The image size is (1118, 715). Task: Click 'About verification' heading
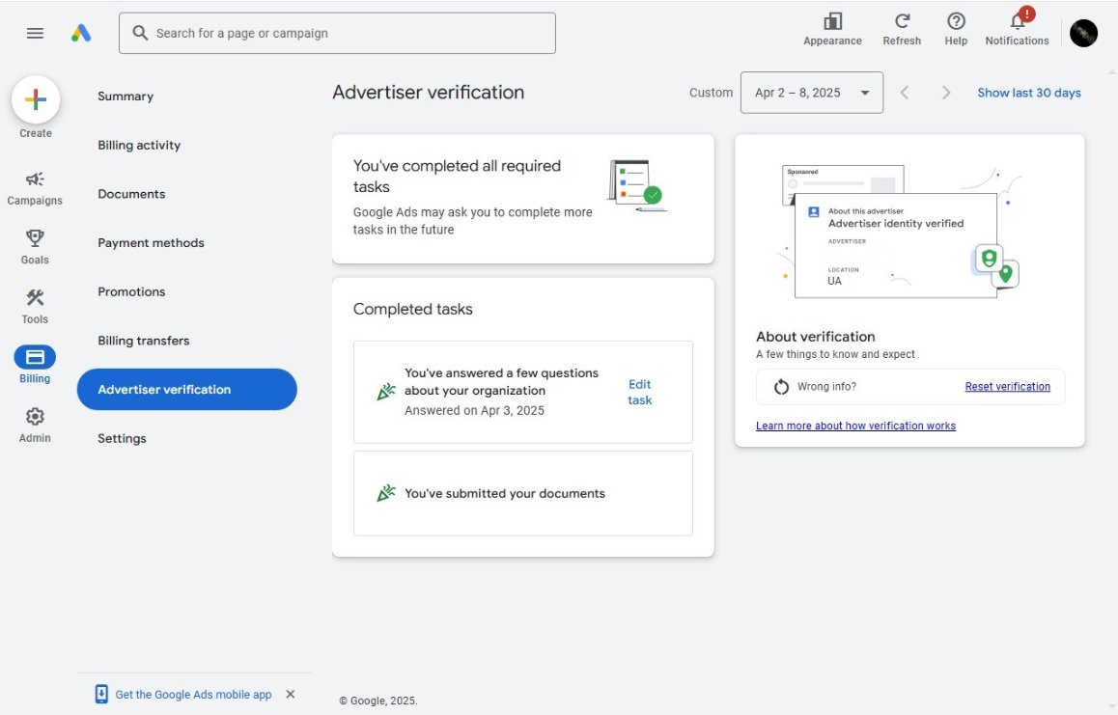pos(815,337)
